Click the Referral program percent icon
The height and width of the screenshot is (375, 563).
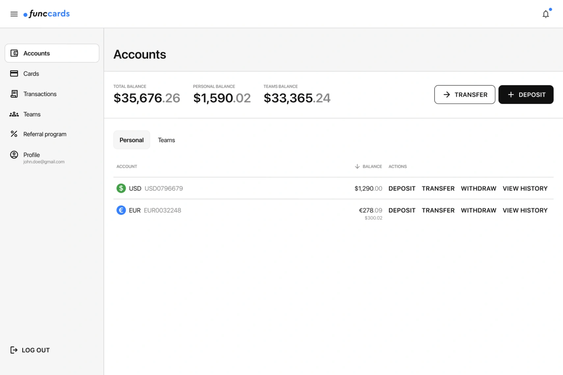14,134
